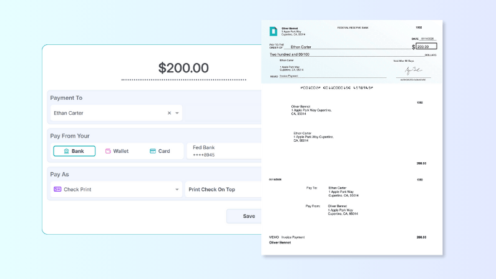Click the 200.00 amount box on check
496x279 pixels.
coord(426,46)
